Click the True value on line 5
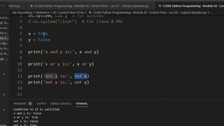 click(x=43, y=34)
